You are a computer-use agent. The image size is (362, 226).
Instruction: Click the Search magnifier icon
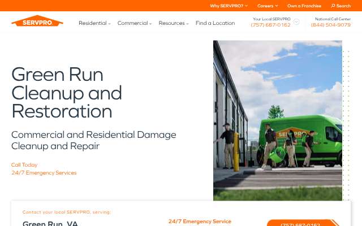[333, 6]
